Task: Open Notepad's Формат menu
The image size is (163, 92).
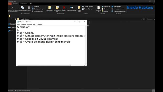Action: point(30,25)
